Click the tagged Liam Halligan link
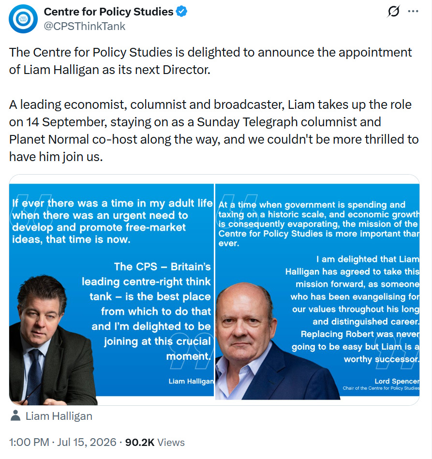 point(59,416)
